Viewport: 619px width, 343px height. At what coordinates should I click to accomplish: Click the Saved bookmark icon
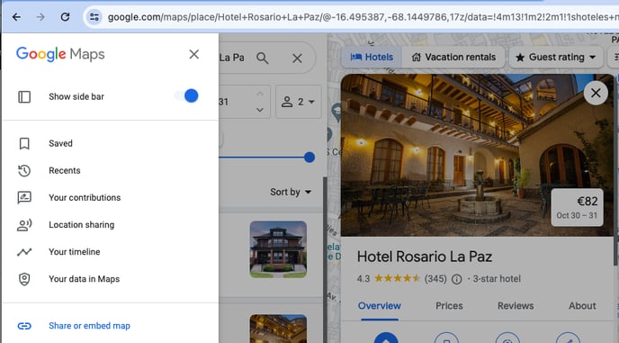[24, 143]
